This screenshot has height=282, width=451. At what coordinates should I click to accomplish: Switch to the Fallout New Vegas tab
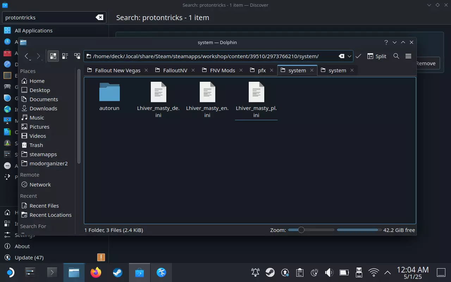coord(118,70)
